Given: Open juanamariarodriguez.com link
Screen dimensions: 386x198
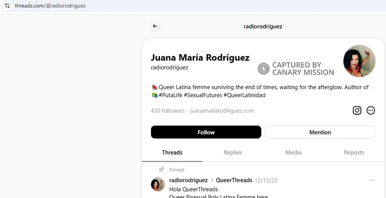Looking at the screenshot, I should (222, 111).
